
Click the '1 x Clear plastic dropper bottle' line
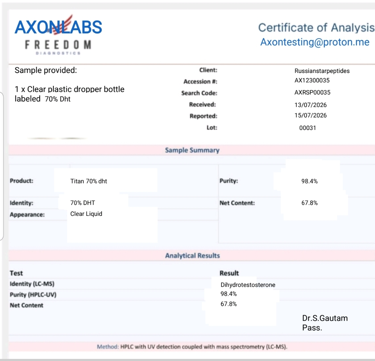[69, 89]
